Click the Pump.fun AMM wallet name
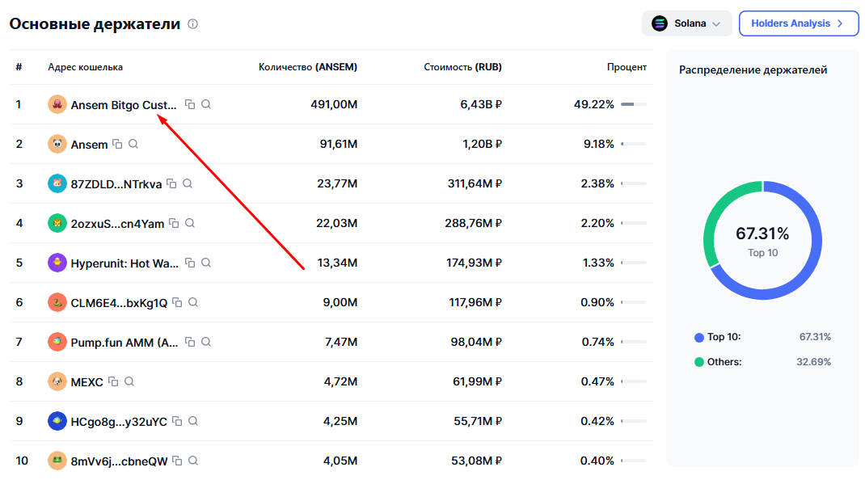 (124, 343)
